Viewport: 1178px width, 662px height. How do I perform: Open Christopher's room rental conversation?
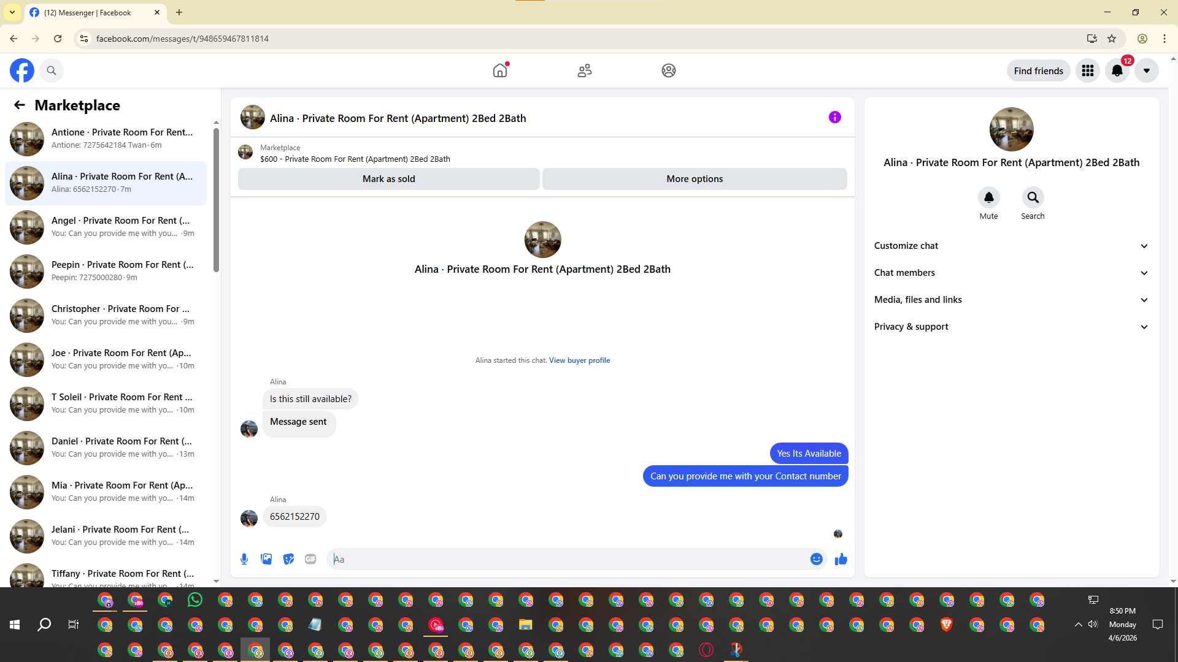pos(106,316)
